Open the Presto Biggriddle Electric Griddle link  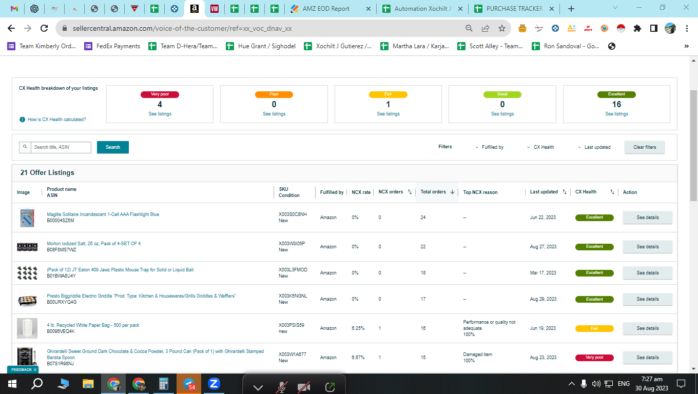pos(141,296)
